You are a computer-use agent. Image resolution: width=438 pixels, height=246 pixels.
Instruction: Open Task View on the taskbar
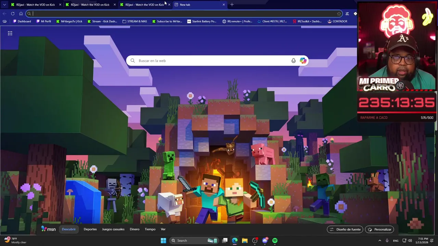[225, 241]
